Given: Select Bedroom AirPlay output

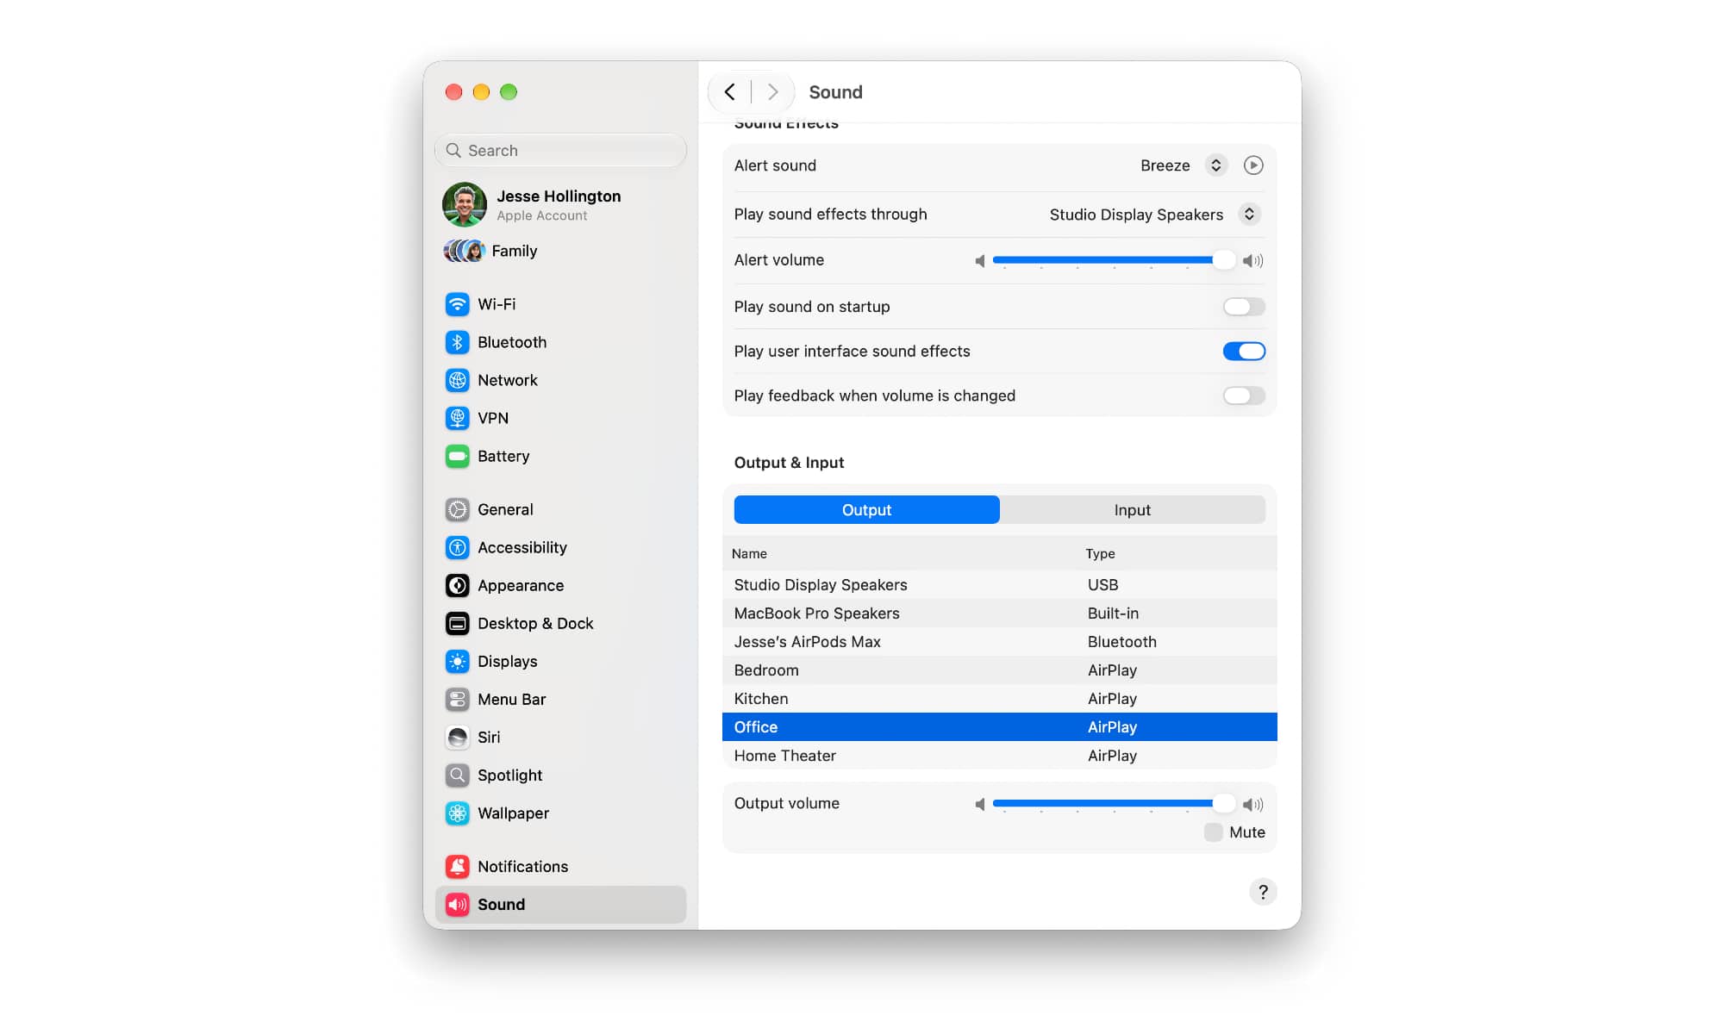Looking at the screenshot, I should (999, 670).
